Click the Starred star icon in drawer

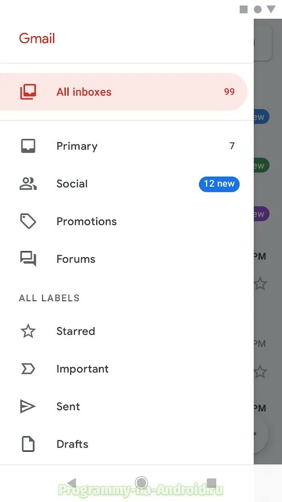tap(28, 331)
